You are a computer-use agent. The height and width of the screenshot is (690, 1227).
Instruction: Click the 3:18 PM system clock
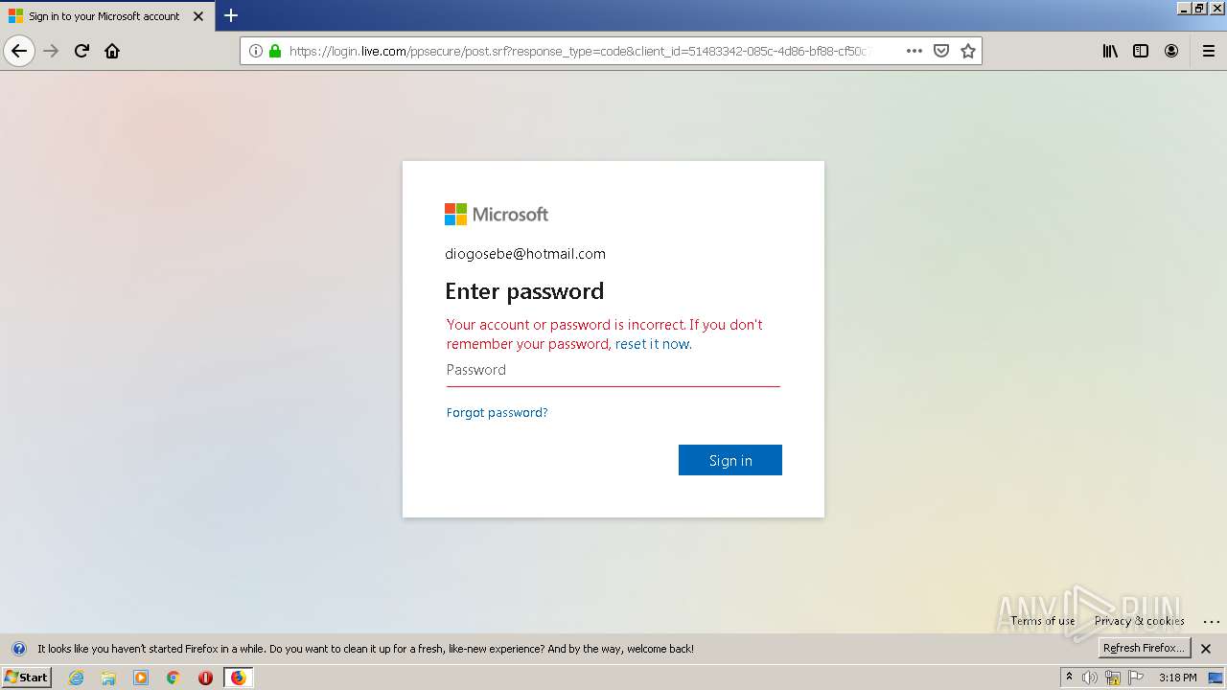coord(1178,678)
